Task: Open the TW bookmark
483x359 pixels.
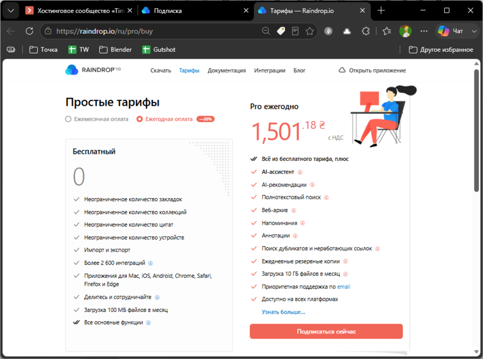Action: coord(78,49)
